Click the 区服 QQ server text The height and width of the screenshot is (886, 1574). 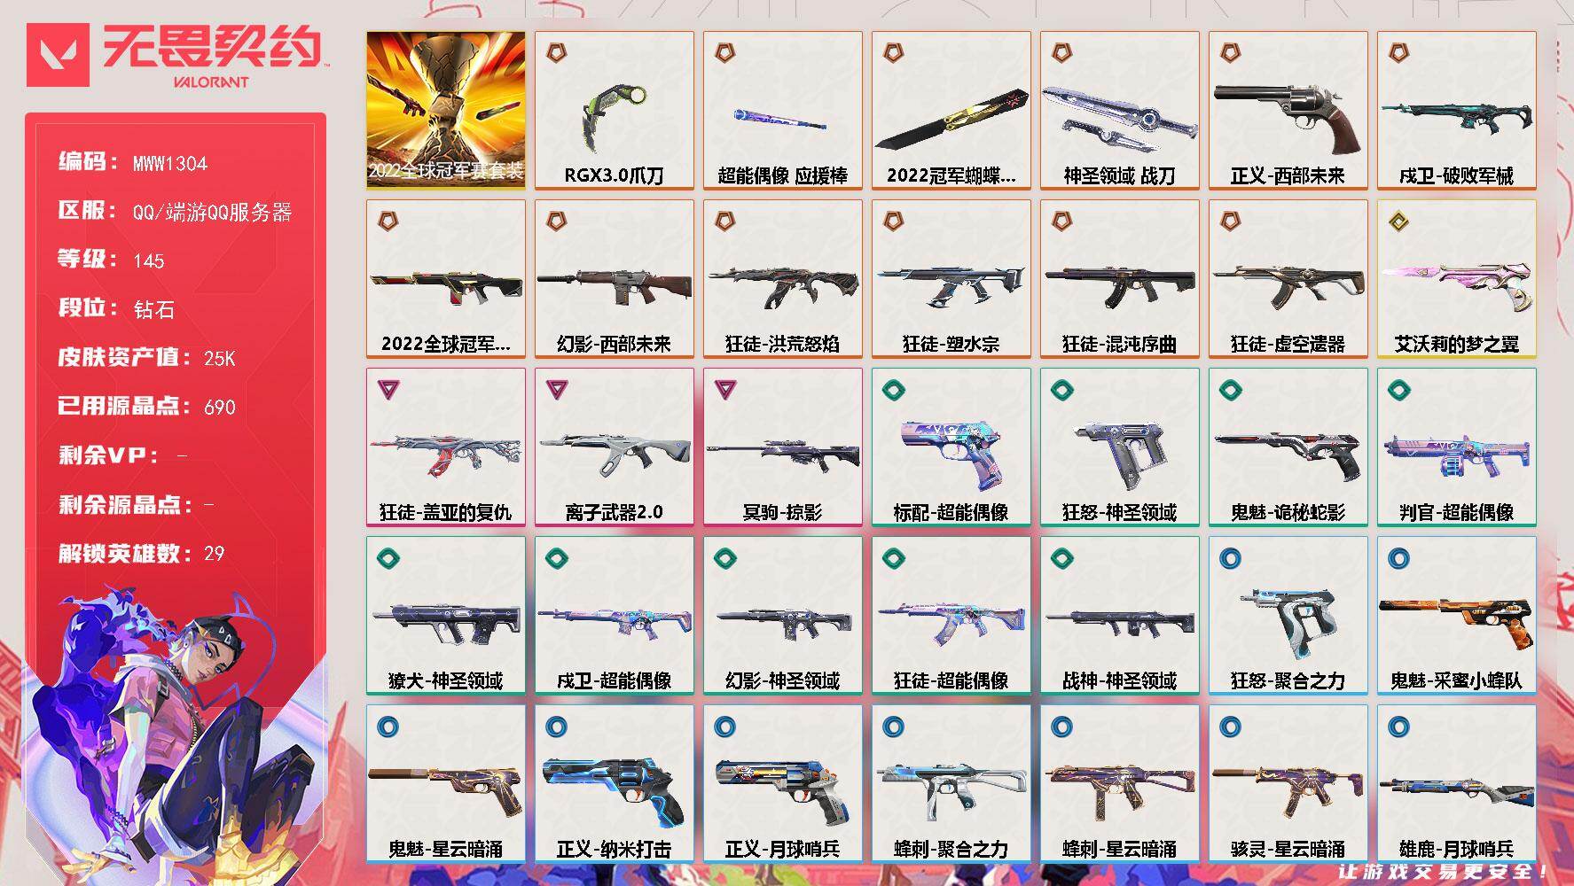[x=212, y=212]
